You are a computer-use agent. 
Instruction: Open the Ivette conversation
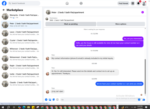tap(21, 75)
